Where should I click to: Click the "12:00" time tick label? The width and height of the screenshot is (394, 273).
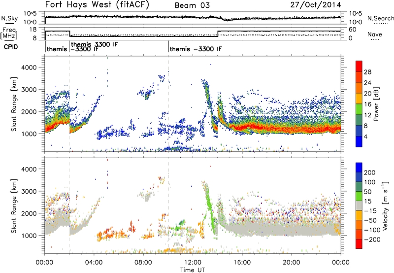point(193,263)
